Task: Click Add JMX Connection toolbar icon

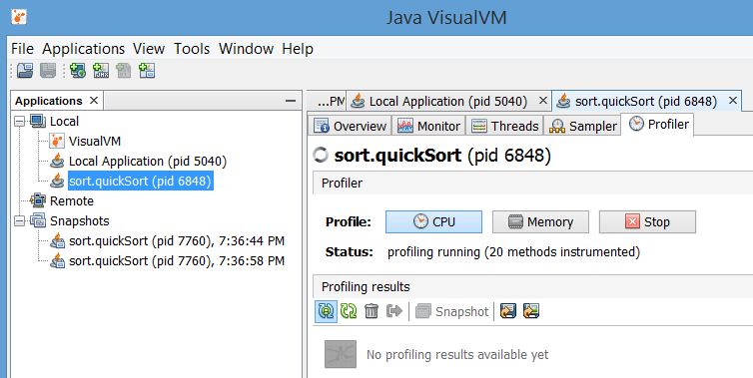Action: point(101,71)
